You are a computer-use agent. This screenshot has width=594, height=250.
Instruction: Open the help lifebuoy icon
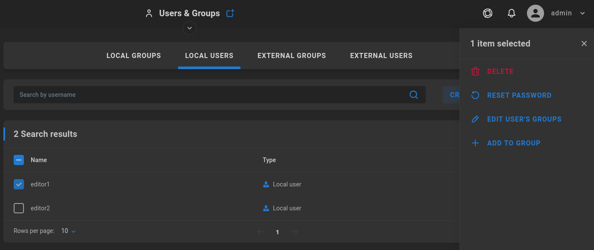coord(488,13)
